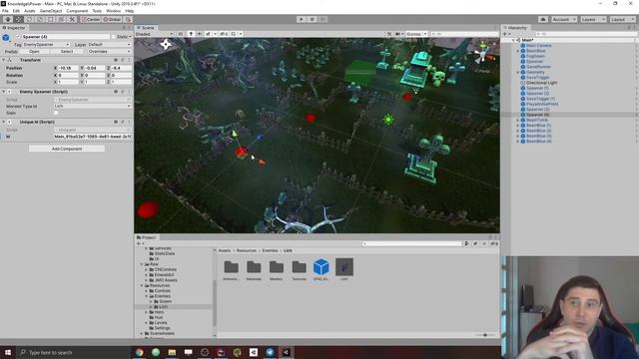Toggle scene audio icon

coord(200,34)
